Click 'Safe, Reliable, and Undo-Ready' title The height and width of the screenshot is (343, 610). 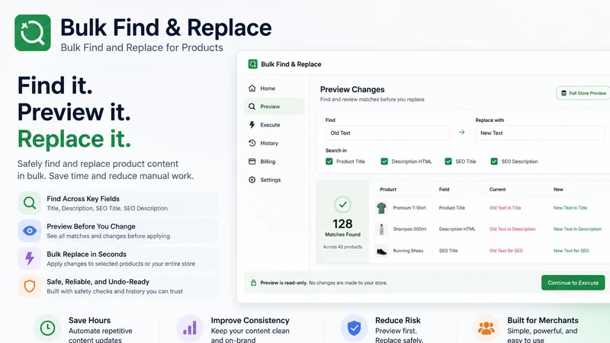98,282
